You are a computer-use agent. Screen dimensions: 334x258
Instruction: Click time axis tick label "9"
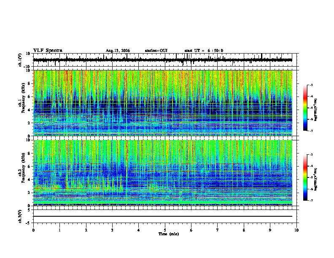270,230
